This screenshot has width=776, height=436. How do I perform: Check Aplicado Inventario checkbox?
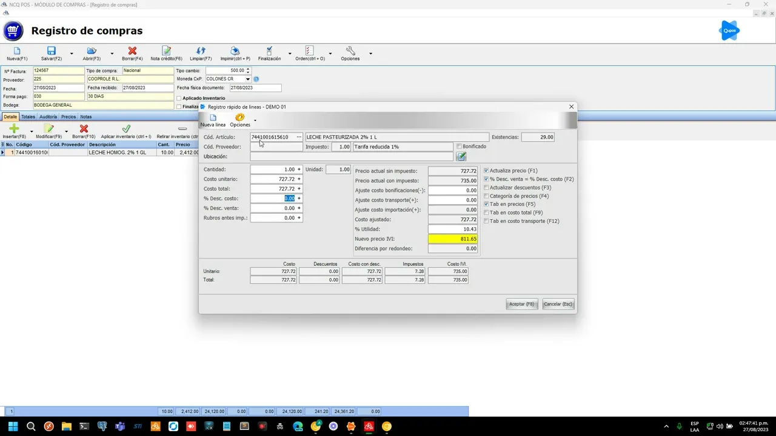pos(179,98)
